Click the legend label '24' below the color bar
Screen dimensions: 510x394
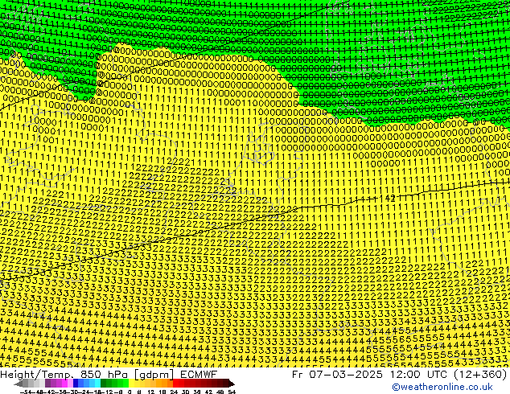(174, 392)
